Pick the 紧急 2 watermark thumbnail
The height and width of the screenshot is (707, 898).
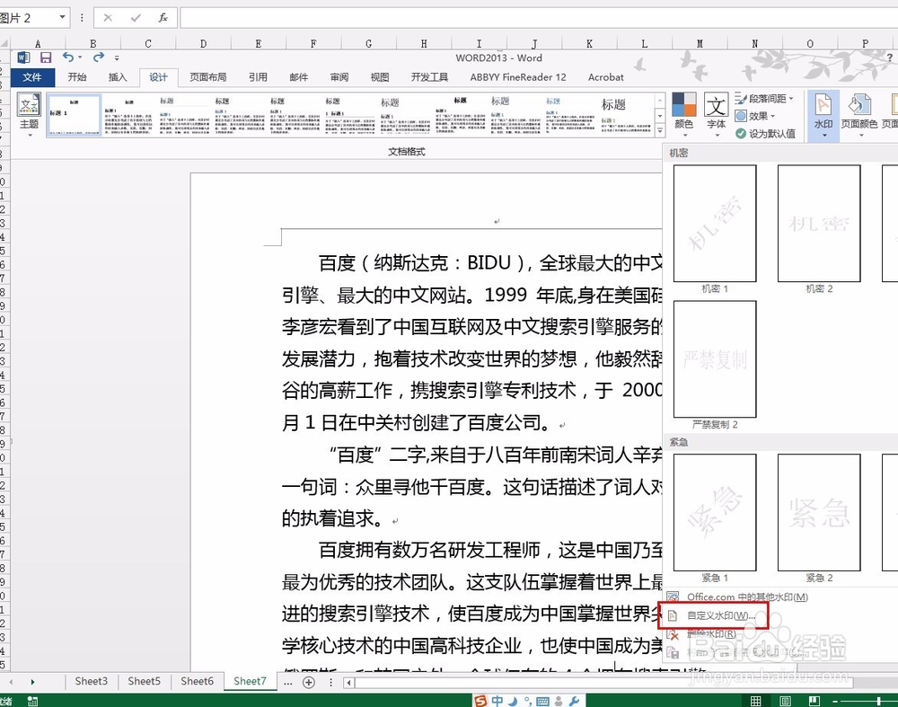click(x=819, y=513)
